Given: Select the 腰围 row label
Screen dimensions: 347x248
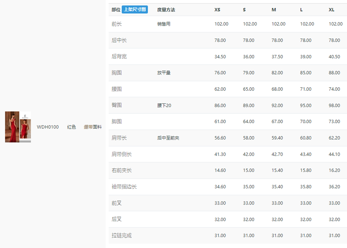Looking at the screenshot, I should tap(117, 89).
